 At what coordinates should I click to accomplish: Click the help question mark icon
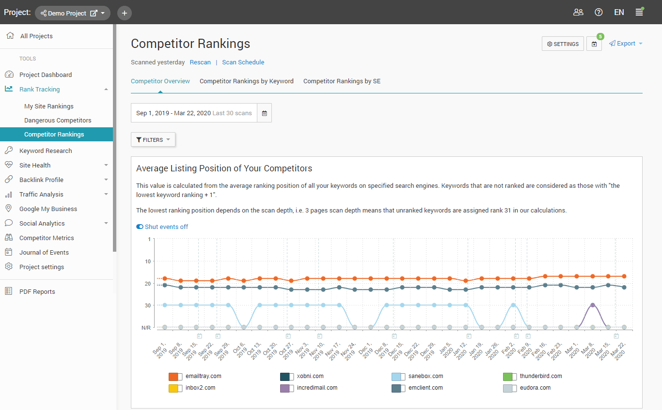[x=599, y=13]
